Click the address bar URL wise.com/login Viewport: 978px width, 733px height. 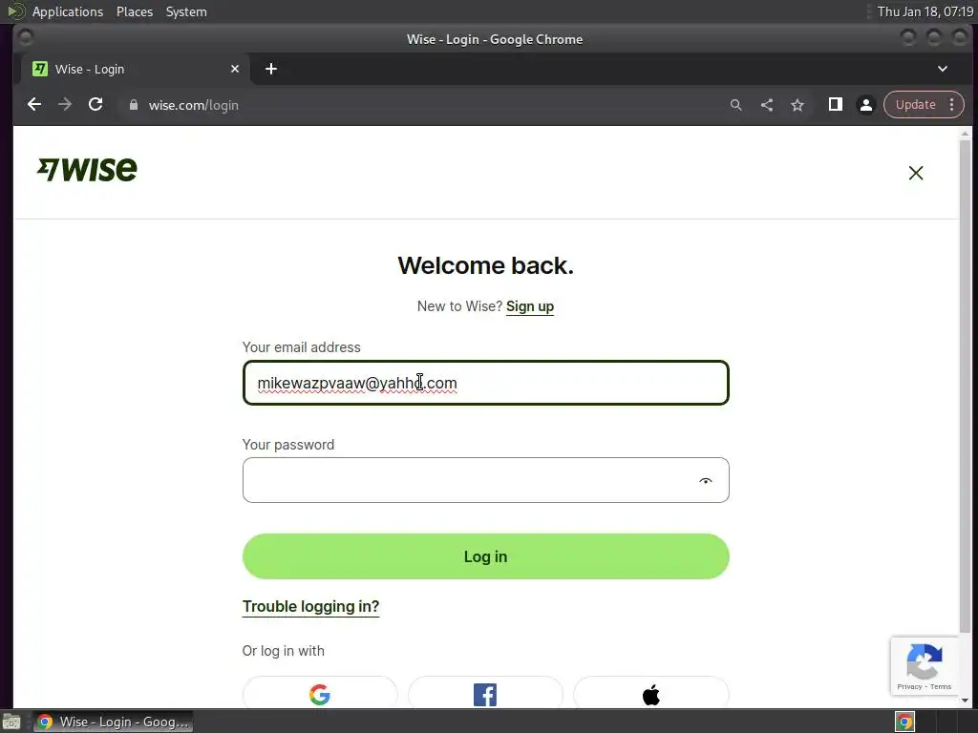click(x=193, y=105)
